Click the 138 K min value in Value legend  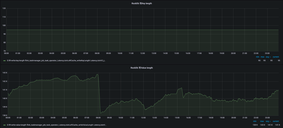tap(256, 125)
